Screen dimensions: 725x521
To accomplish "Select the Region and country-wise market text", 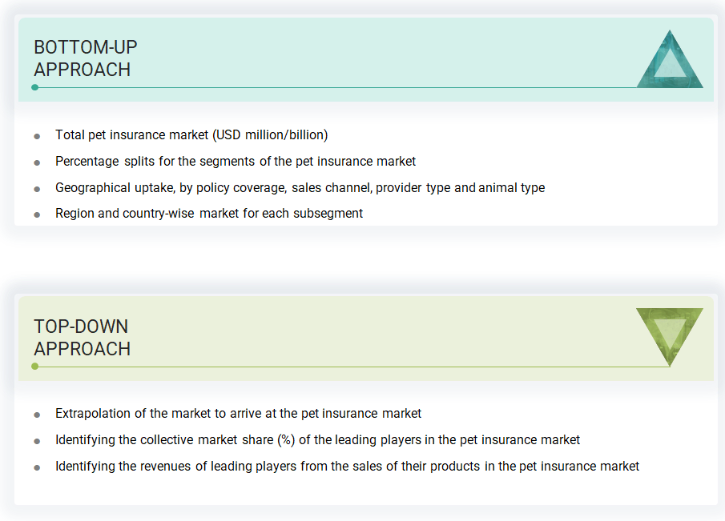I will (x=208, y=214).
